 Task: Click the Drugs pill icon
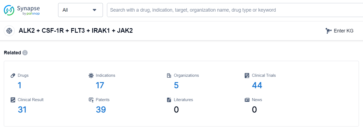click(13, 75)
